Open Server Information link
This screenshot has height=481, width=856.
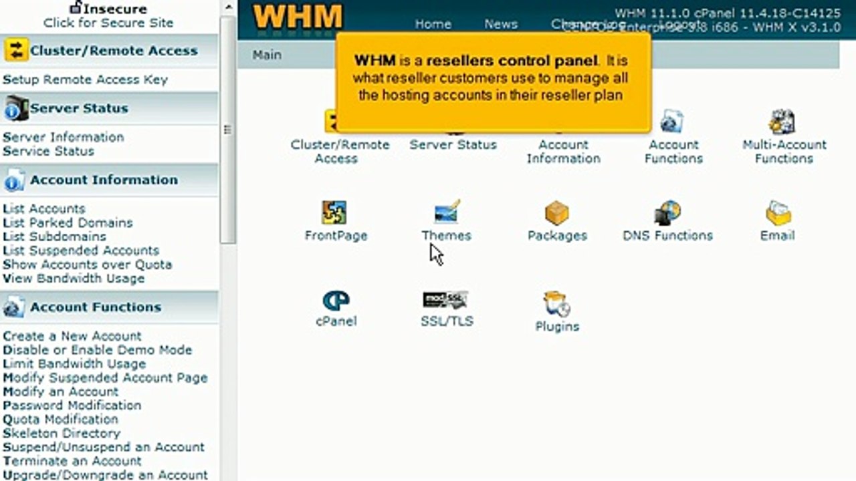pos(64,137)
